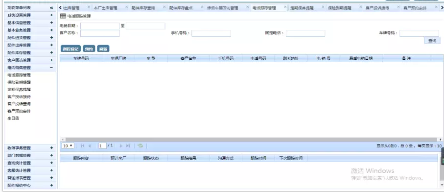Image resolution: width=444 pixels, height=192 pixels.
Task: Switch to 定期保养提醒 tab
Action: click(302, 8)
